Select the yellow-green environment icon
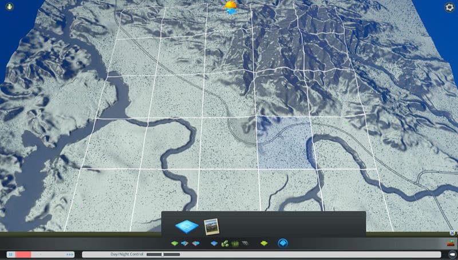 (264, 243)
